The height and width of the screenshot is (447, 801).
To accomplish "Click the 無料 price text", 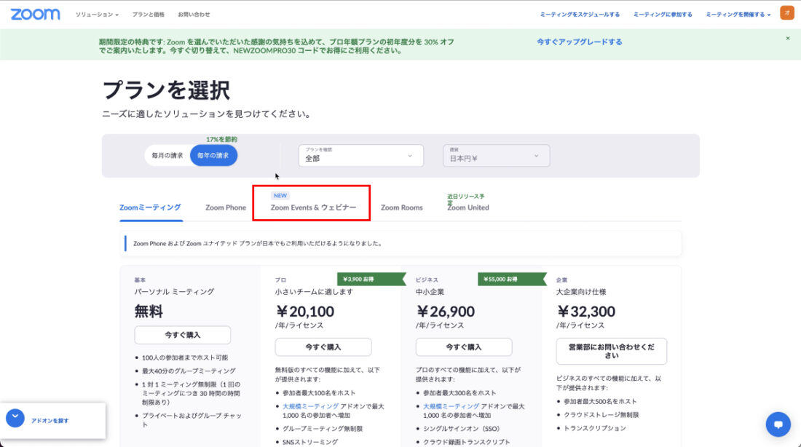I will tap(149, 312).
